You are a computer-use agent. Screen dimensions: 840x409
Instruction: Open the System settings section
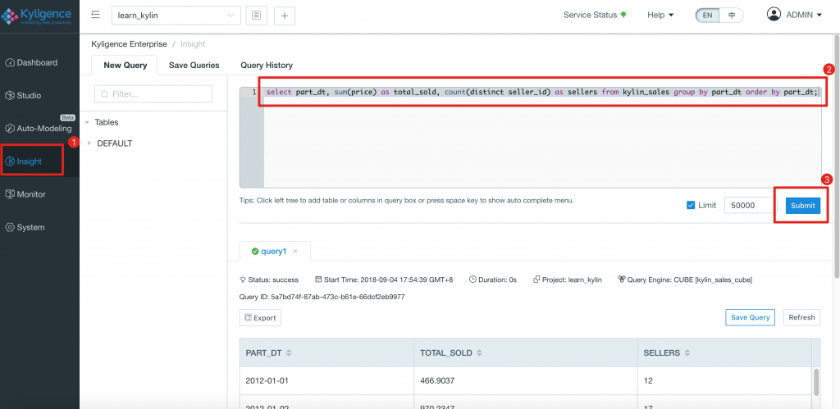[25, 228]
